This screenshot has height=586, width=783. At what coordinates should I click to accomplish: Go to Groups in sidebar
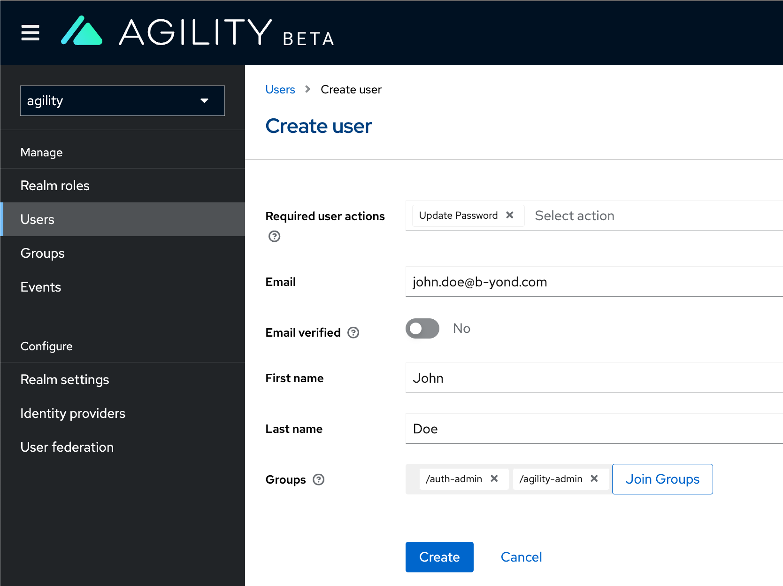click(123, 253)
